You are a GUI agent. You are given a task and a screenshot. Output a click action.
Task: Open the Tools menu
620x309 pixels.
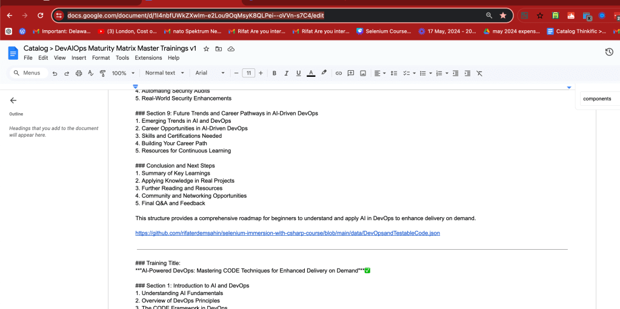[x=122, y=57]
